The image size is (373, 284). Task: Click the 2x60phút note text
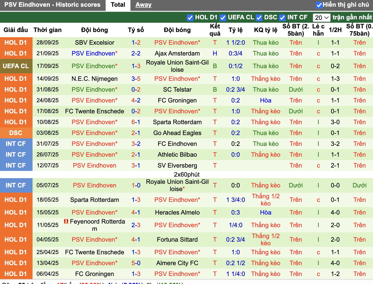coord(186,175)
